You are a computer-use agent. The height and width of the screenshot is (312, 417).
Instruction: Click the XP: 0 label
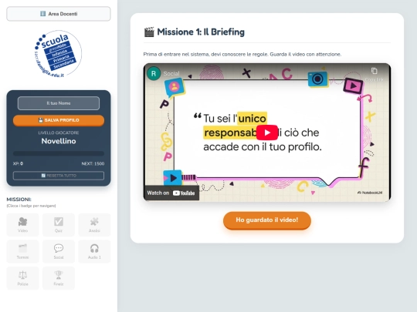[18, 163]
